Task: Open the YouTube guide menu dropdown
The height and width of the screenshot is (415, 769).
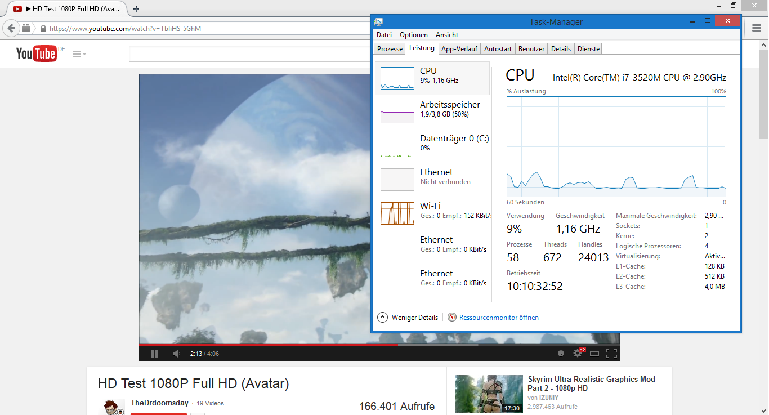Action: [x=79, y=54]
